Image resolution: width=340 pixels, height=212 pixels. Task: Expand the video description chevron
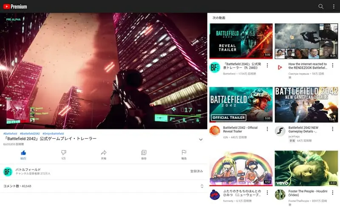pyautogui.click(x=201, y=139)
